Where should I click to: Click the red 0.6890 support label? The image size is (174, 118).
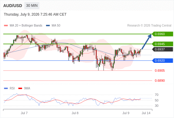point(160,81)
